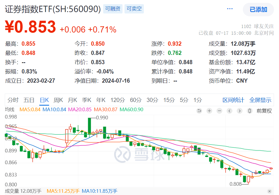Click the 净值日期 value 2024-07-16
The height and width of the screenshot is (195, 279).
click(116, 81)
